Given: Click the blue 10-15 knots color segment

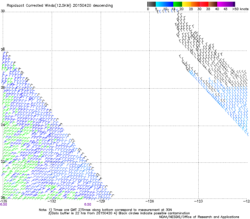Looking at the screenshot, I should [169, 4].
